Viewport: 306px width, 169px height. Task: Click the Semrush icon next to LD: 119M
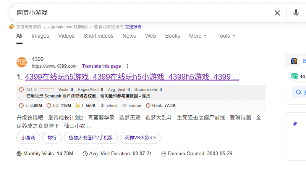point(49,105)
